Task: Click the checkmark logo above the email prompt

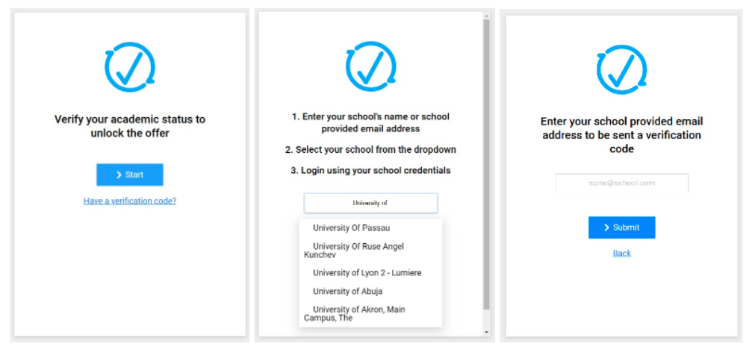Action: pyautogui.click(x=621, y=69)
